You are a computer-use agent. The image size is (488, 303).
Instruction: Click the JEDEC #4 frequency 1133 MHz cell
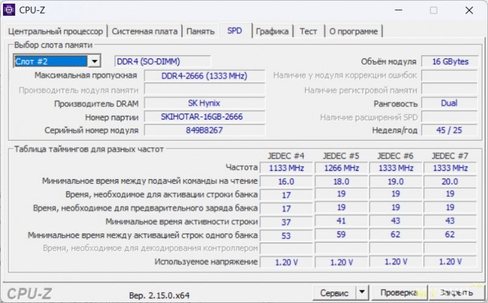286,168
